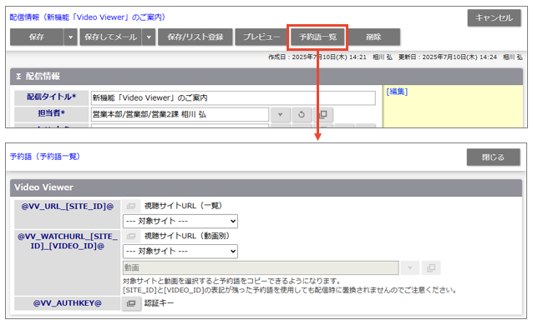This screenshot has width=533, height=325.
Task: Click the disabled 動画 input field
Action: 261,267
